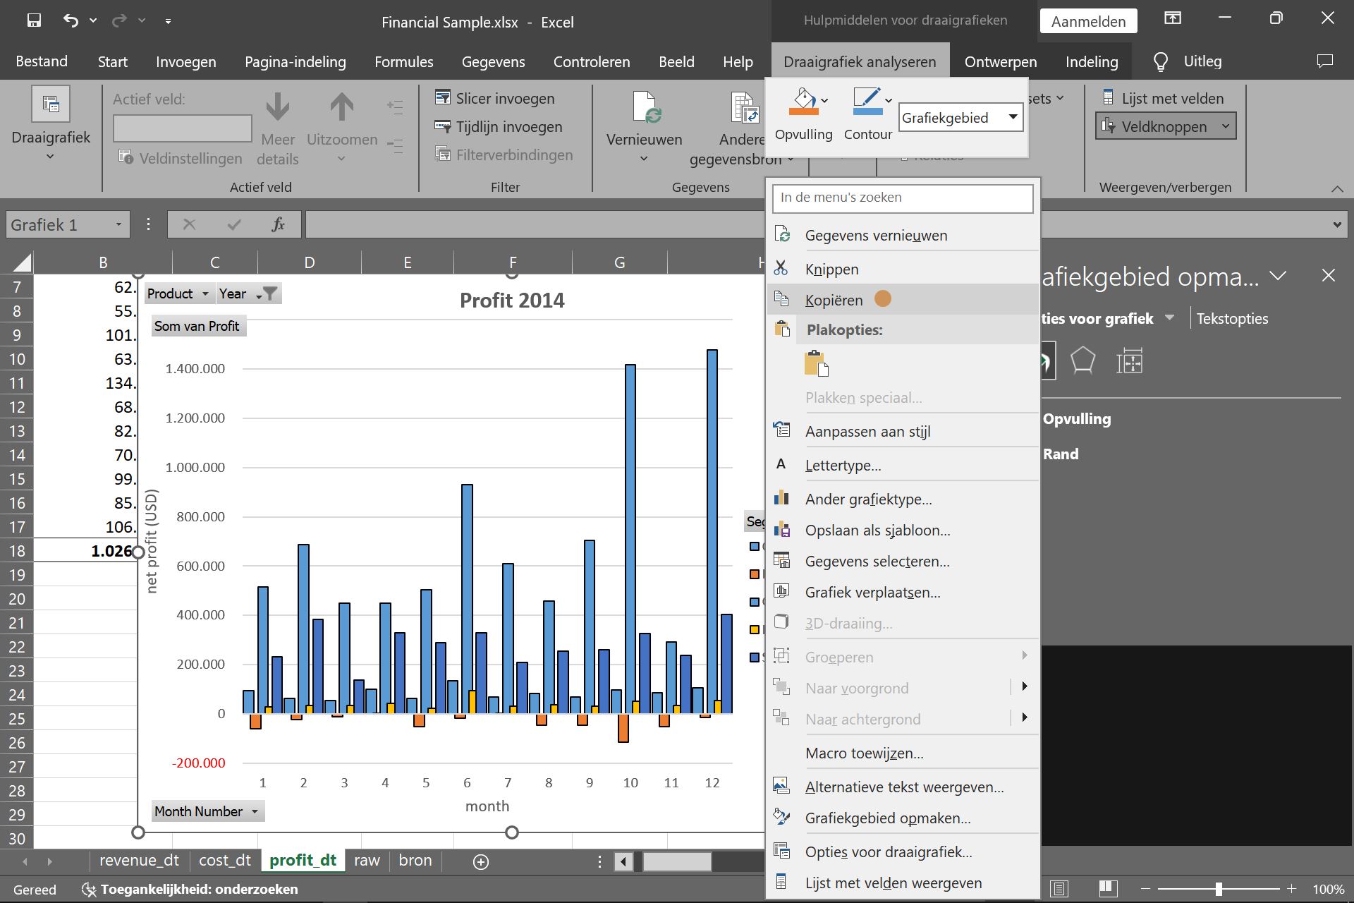Select Gegevens selecteren menu entry
Image resolution: width=1354 pixels, height=903 pixels.
pyautogui.click(x=903, y=561)
